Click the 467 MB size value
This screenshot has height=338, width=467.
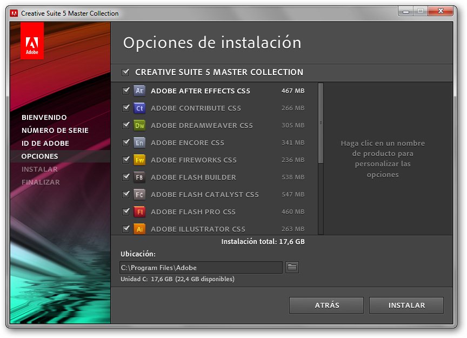[x=293, y=91]
